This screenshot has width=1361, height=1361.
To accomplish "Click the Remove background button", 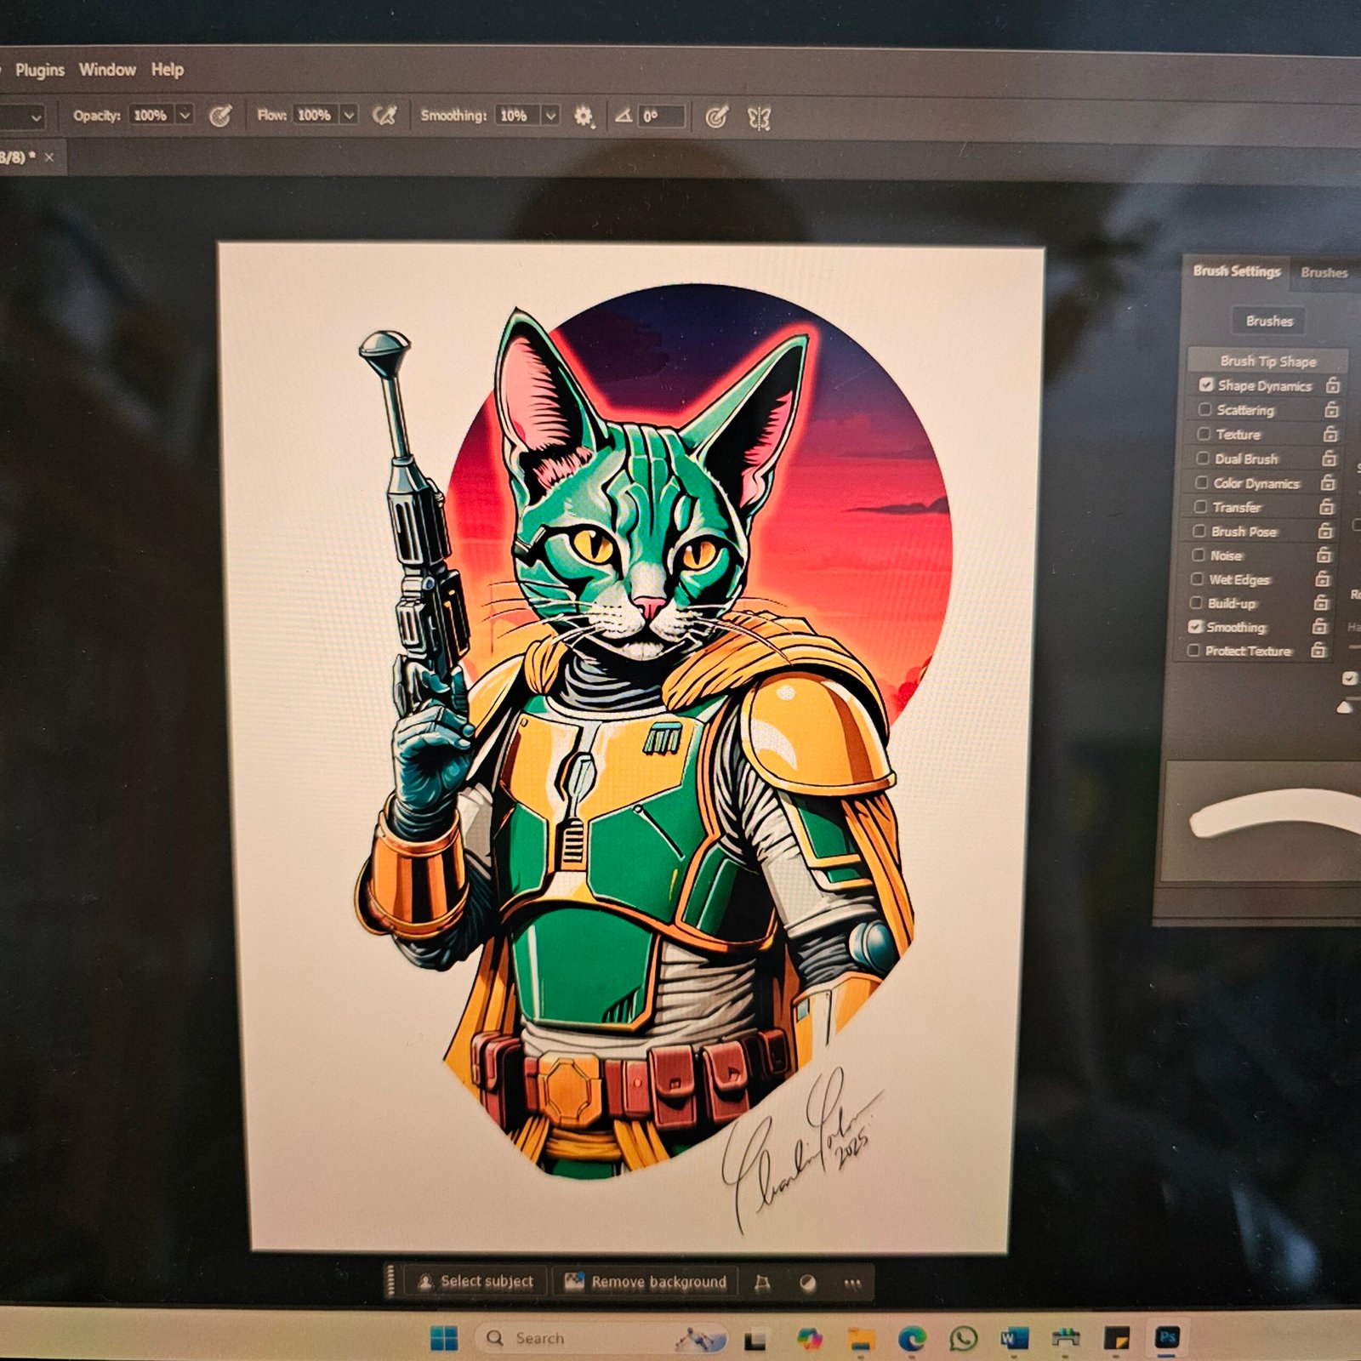I will (646, 1282).
